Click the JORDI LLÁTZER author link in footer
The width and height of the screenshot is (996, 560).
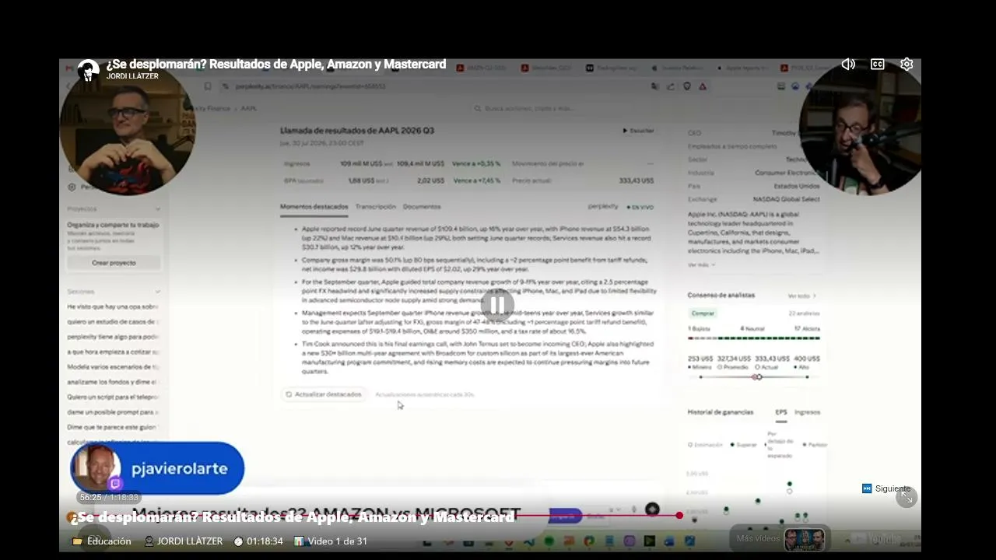184,541
